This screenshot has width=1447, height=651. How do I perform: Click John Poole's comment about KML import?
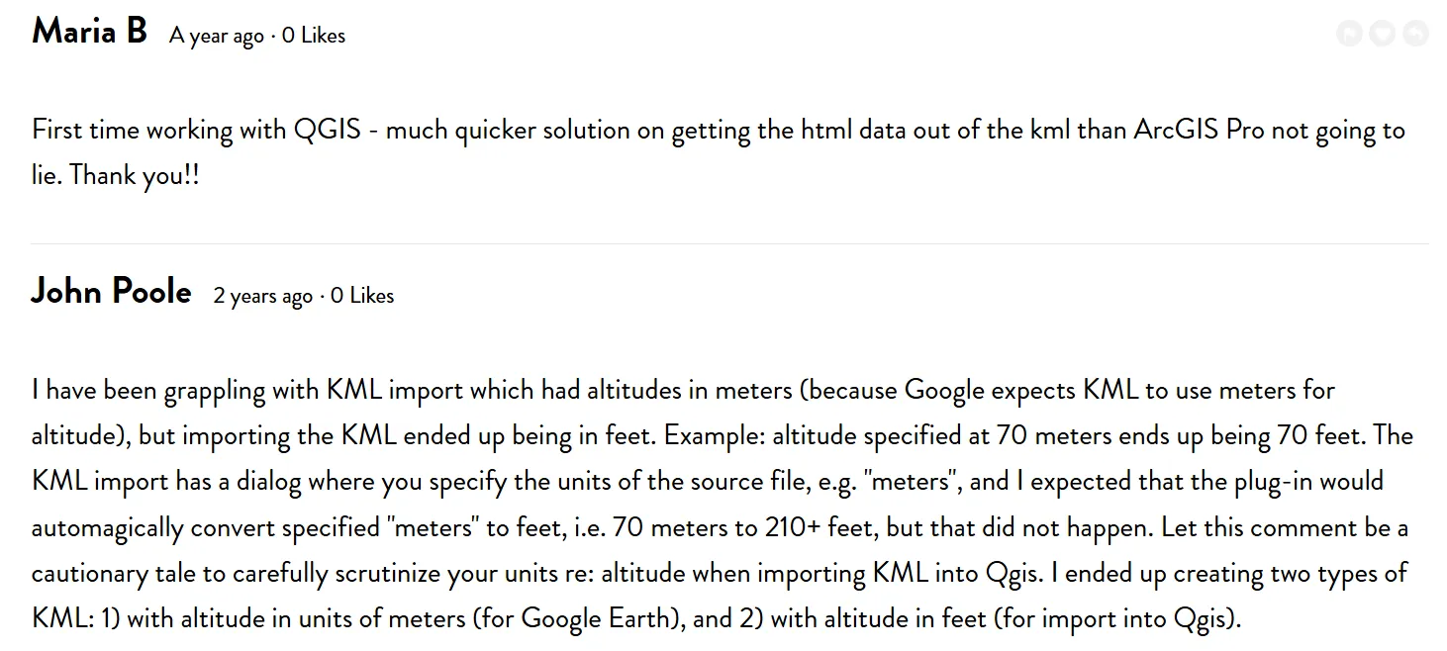[723, 505]
